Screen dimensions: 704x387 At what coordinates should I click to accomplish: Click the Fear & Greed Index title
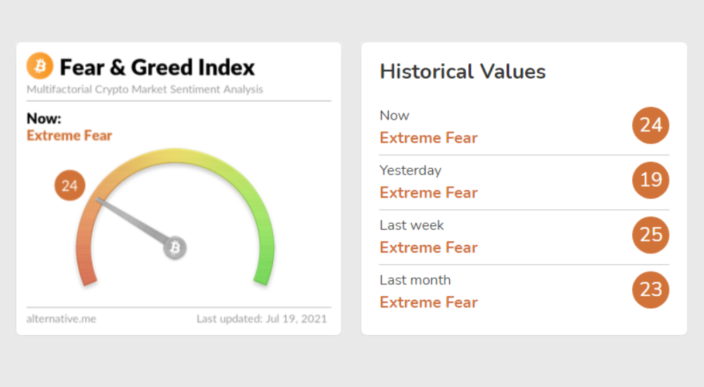click(x=157, y=68)
